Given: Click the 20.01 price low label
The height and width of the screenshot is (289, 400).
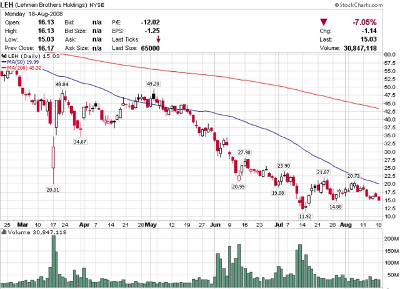Looking at the screenshot, I should tap(52, 190).
